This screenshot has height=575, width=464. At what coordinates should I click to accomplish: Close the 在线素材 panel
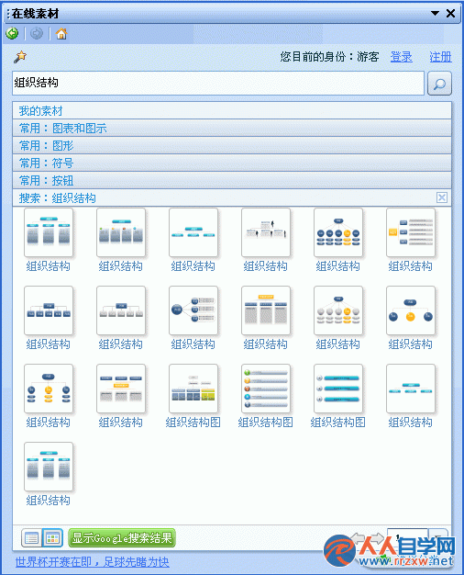[451, 14]
